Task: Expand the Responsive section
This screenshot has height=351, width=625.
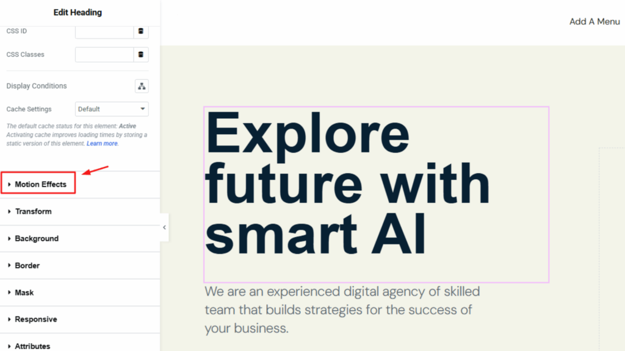Action: coord(36,319)
